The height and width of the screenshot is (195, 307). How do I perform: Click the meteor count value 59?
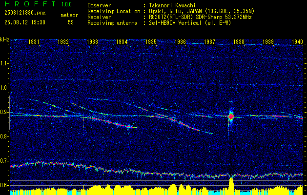(x=71, y=22)
